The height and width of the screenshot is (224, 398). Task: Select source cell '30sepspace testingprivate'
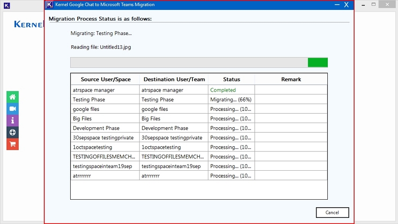coord(105,137)
